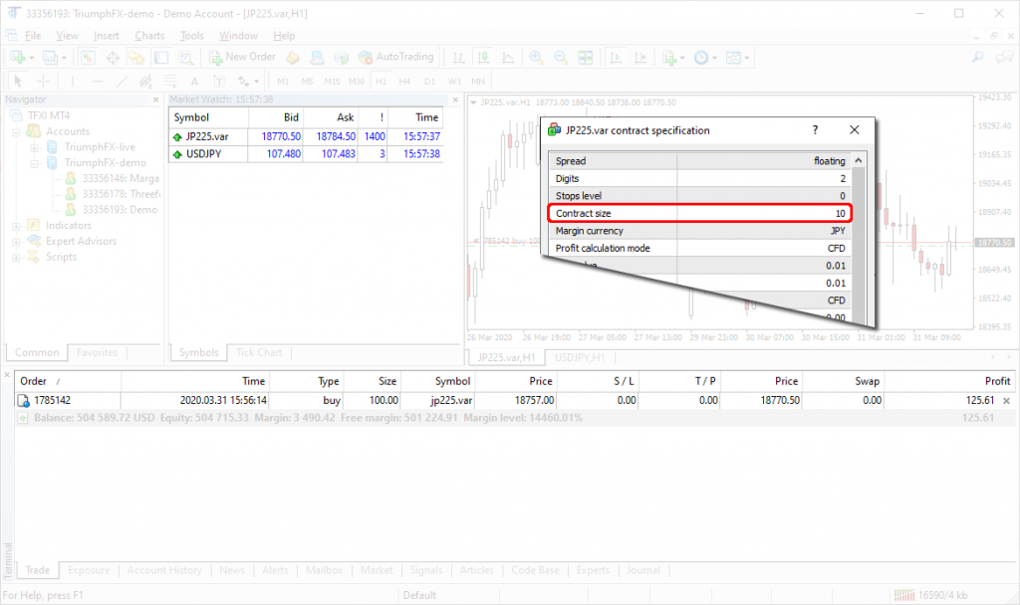Open the periodicity clock dropdown
Viewport: 1020px width, 605px height.
pyautogui.click(x=704, y=58)
